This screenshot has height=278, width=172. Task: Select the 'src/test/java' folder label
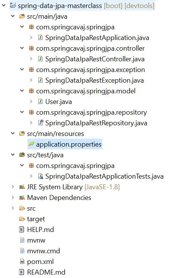tap(45, 155)
